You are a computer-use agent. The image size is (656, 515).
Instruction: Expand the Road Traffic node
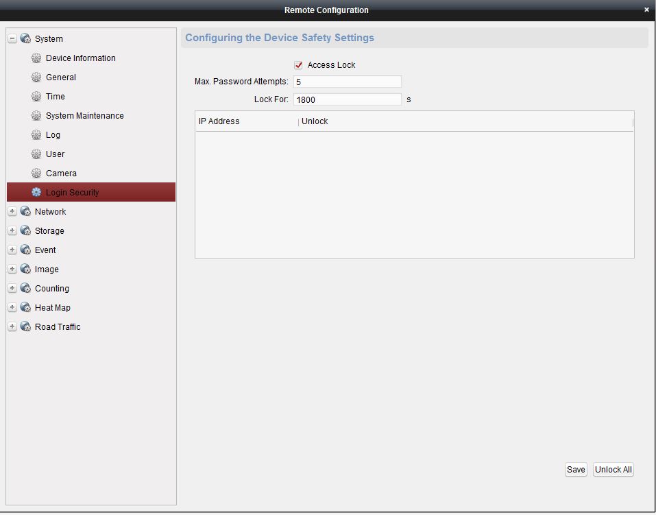[12, 327]
